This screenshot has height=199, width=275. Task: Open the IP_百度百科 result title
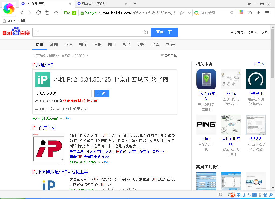[x=44, y=128]
